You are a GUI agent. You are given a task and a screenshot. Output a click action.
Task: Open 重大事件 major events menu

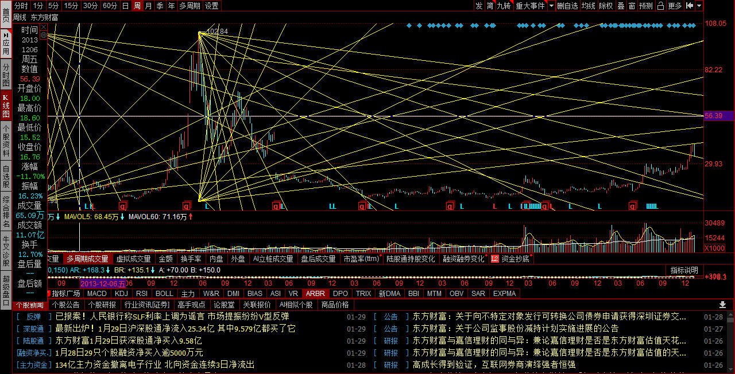[x=530, y=6]
